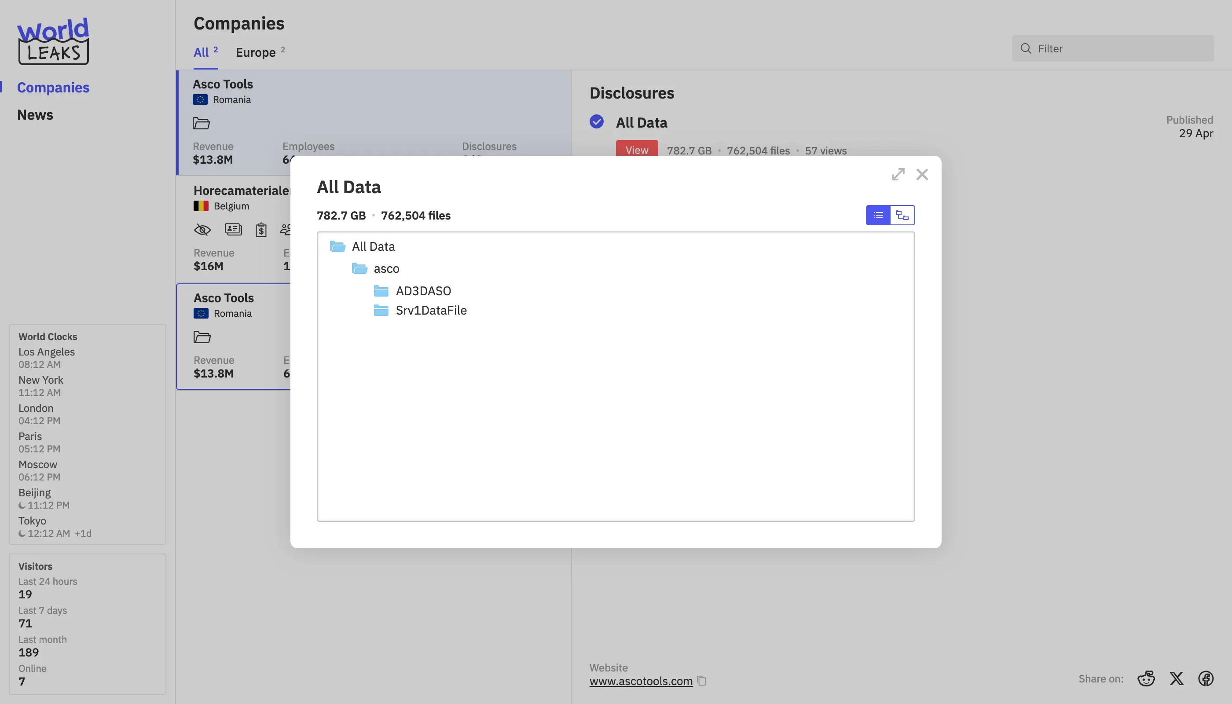Select the All companies tab
Image resolution: width=1232 pixels, height=704 pixels.
coord(201,52)
